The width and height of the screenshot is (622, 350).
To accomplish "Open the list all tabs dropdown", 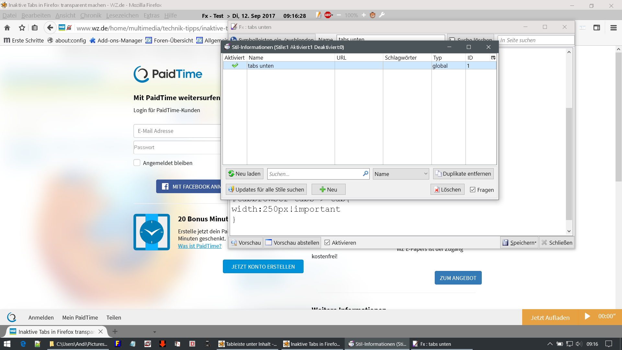I will pyautogui.click(x=155, y=332).
